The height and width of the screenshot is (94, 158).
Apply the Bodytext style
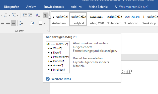click(x=78, y=19)
